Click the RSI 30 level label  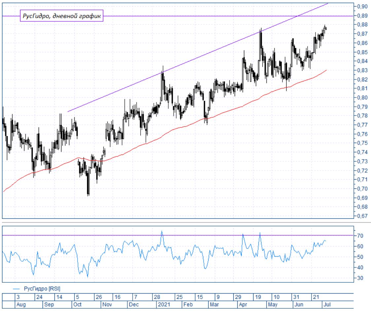point(360,278)
